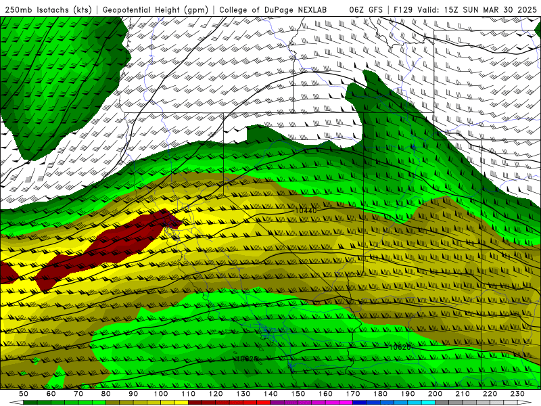Click the 160 label on the color scale
This screenshot has width=541, height=406.
click(x=326, y=394)
